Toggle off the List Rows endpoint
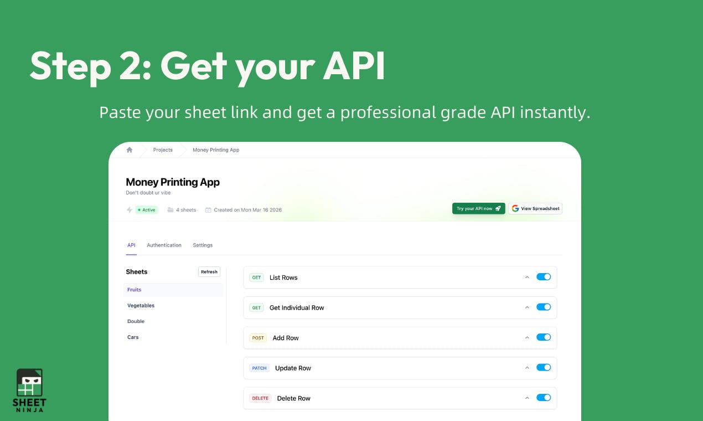Viewport: 703px width, 421px height. point(544,277)
